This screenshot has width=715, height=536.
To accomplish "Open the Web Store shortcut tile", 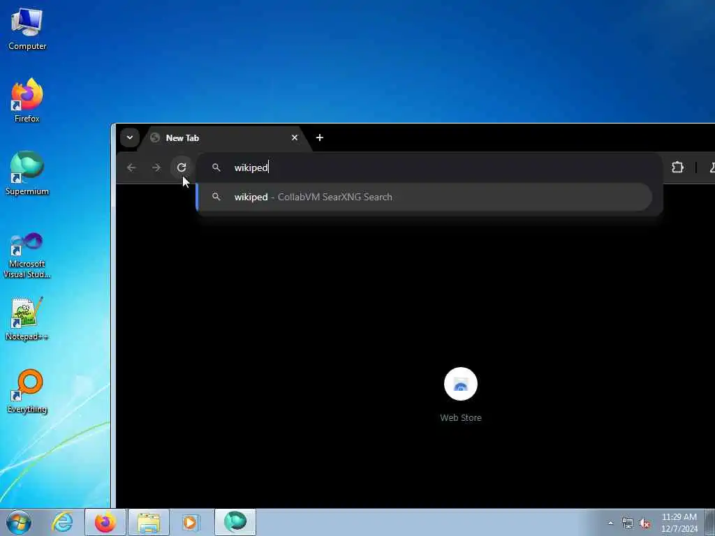I will 461,395.
